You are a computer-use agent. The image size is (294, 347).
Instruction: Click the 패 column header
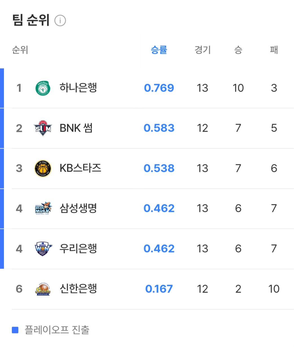click(274, 50)
